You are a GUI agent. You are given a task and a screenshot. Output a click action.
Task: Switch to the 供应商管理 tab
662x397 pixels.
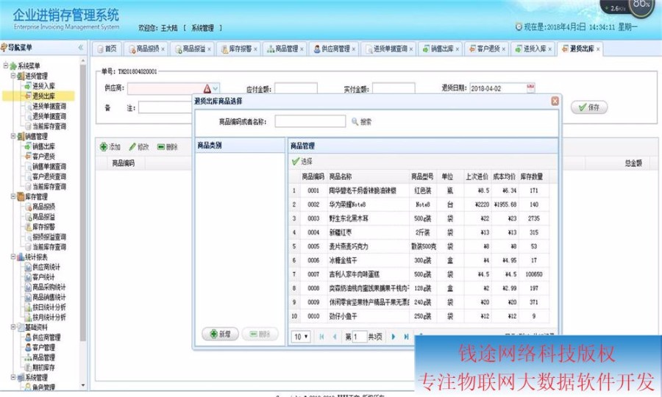pos(332,49)
